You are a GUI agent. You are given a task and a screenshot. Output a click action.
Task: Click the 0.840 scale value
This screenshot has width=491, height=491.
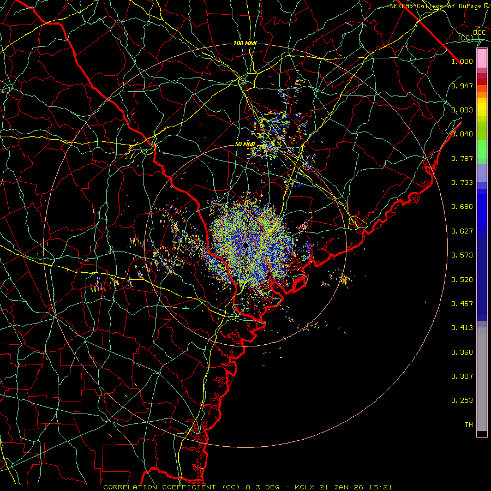coord(462,134)
